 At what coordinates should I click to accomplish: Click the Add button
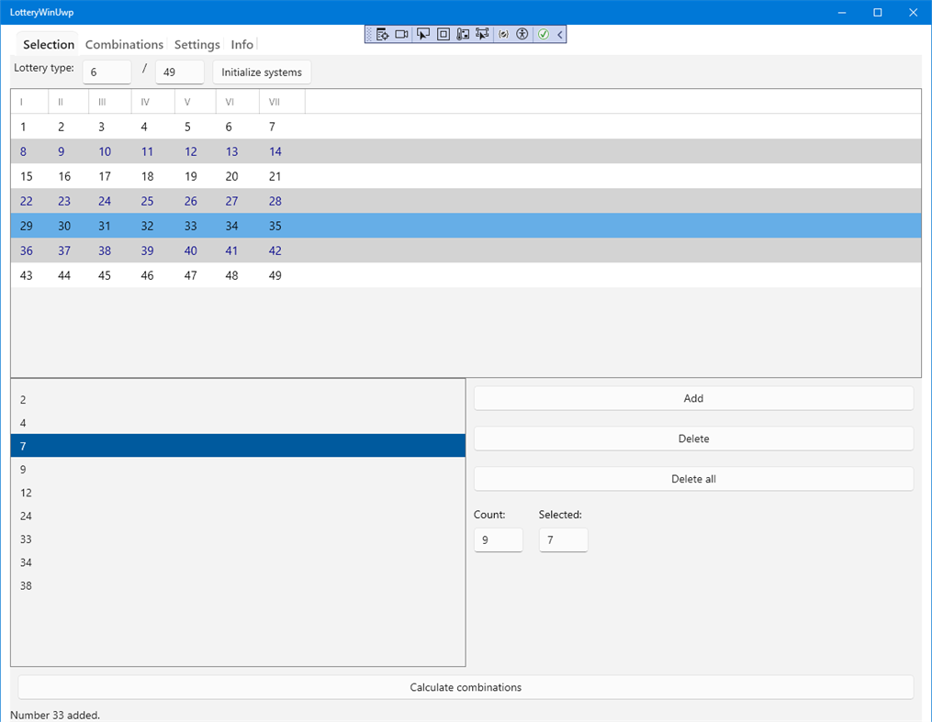[693, 397]
